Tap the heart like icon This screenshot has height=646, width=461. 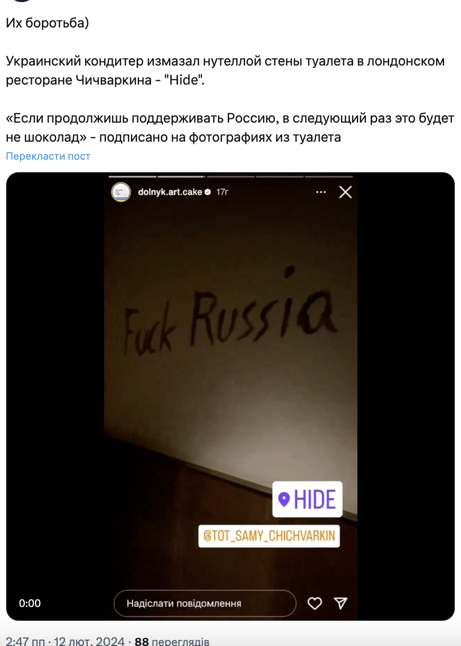click(x=315, y=603)
